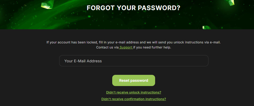Viewport: 254px width, 106px height.
Task: Click the green crystal in banner's upper-right corner
Action: [x=230, y=2]
